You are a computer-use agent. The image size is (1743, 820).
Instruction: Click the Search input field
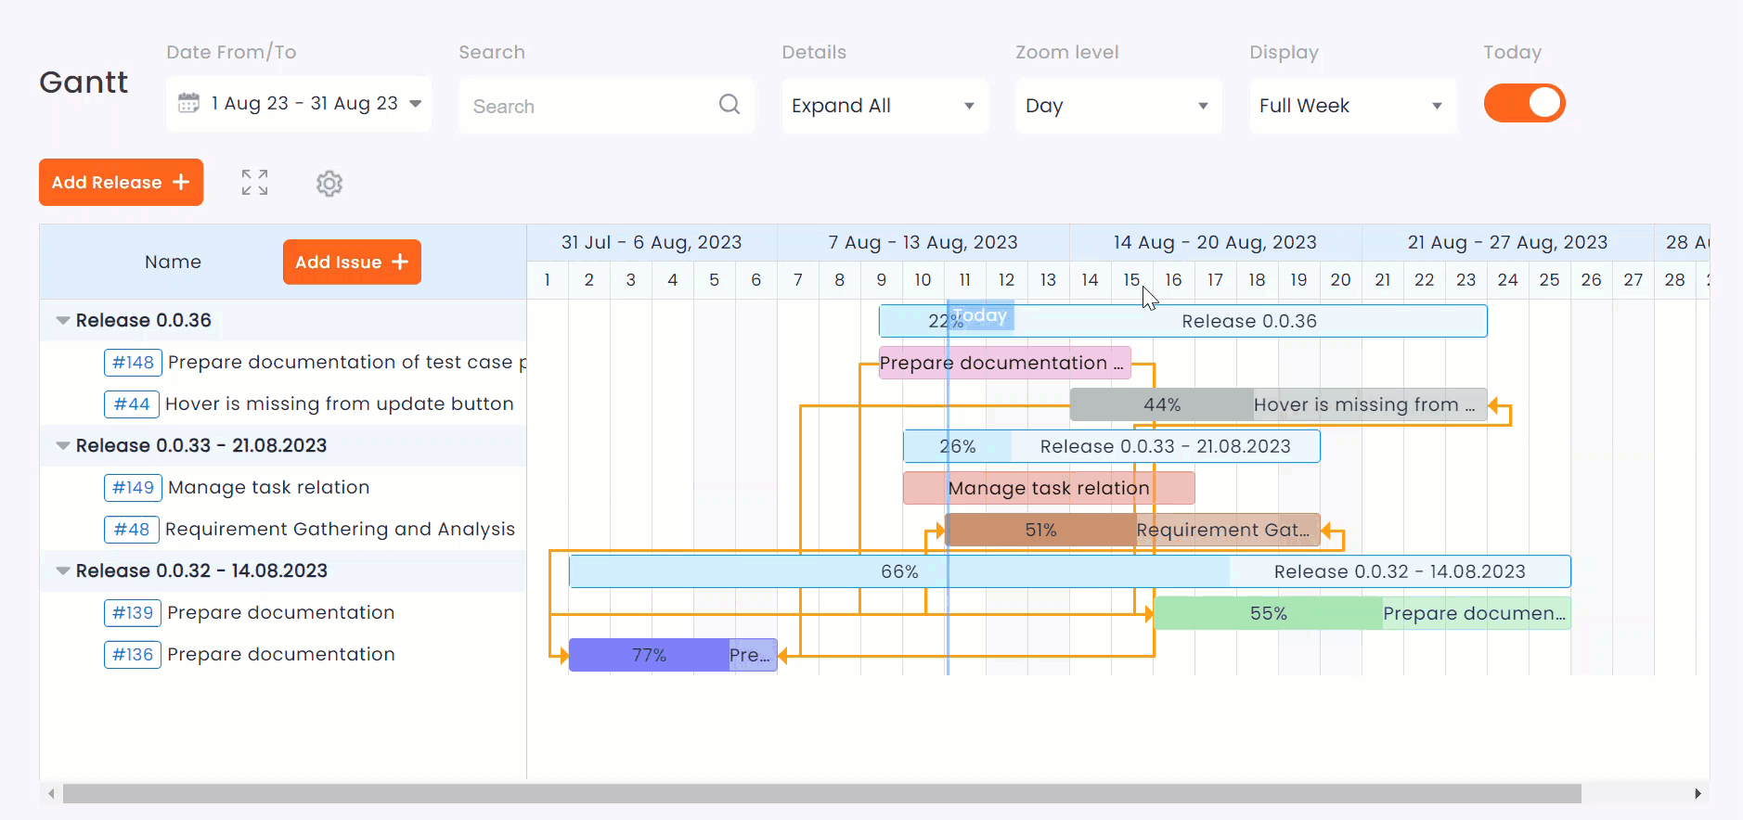589,107
